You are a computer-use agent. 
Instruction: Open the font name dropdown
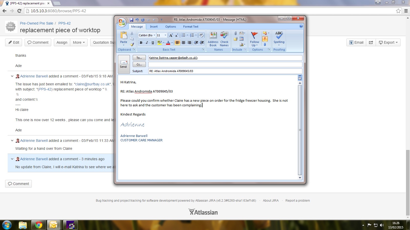tap(154, 35)
